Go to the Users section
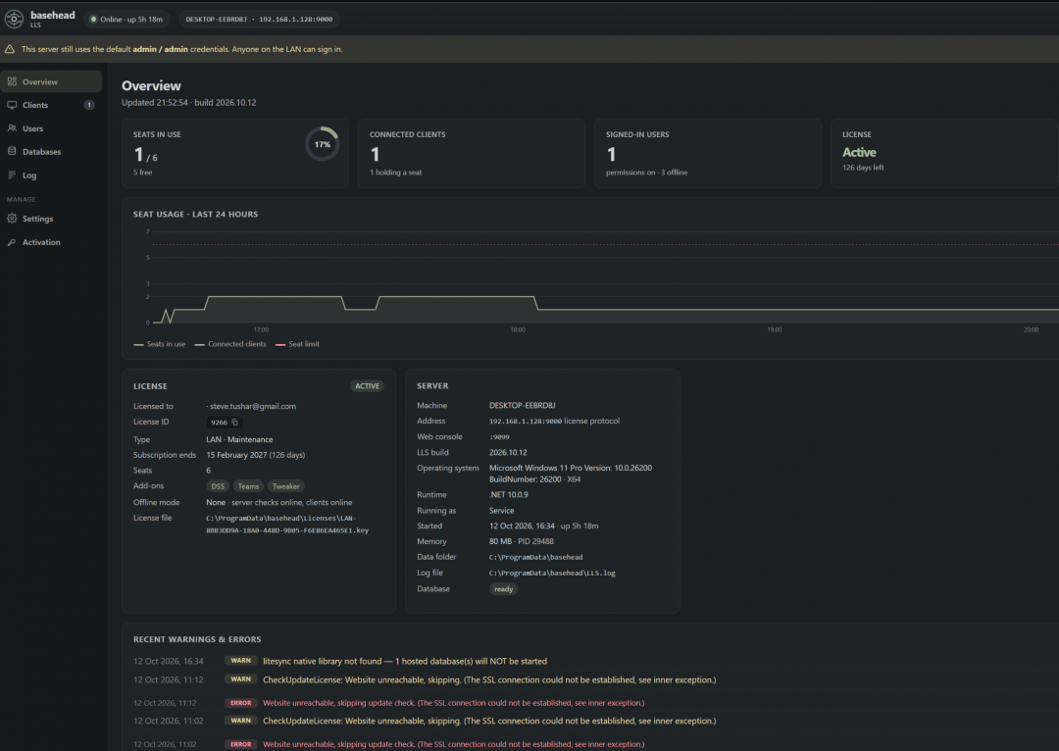 click(x=51, y=128)
